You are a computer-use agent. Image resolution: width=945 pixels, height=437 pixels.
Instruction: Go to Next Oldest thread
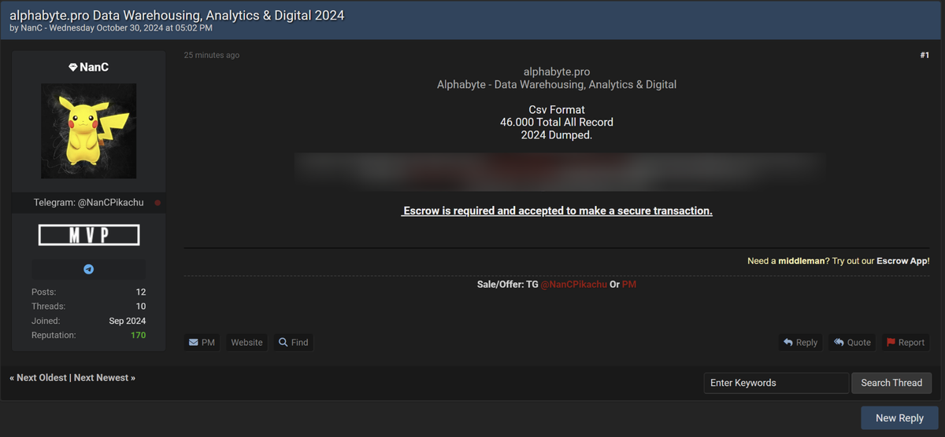[x=39, y=378]
